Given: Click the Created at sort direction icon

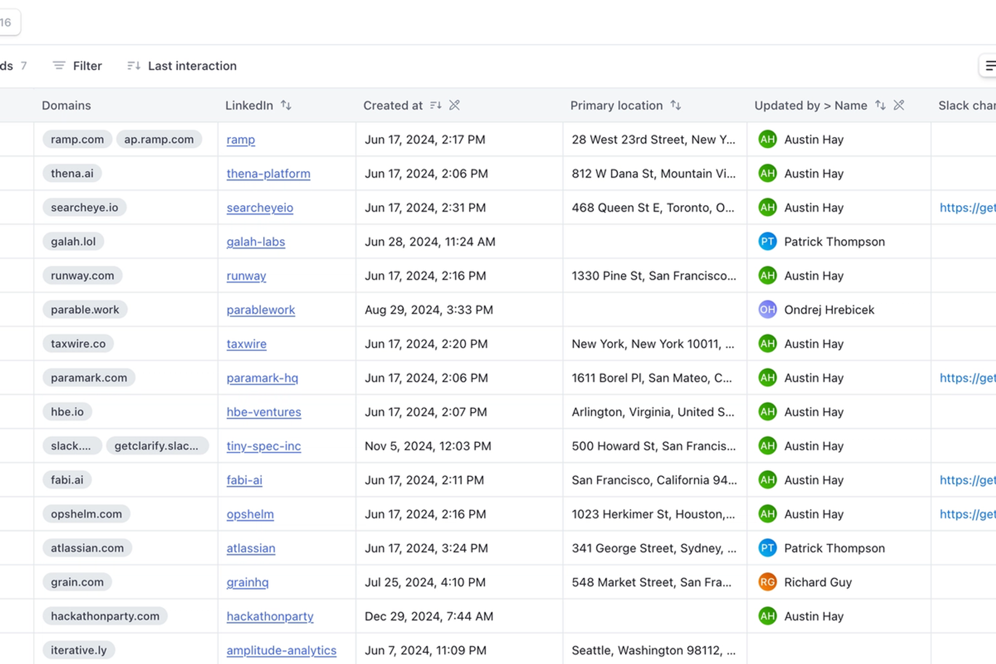Looking at the screenshot, I should [436, 105].
